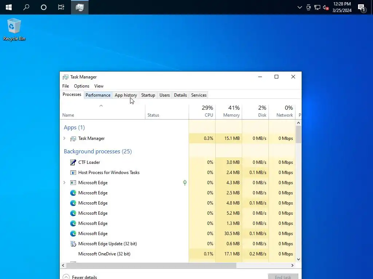
Task: Switch to the Startup tab
Action: [x=148, y=95]
